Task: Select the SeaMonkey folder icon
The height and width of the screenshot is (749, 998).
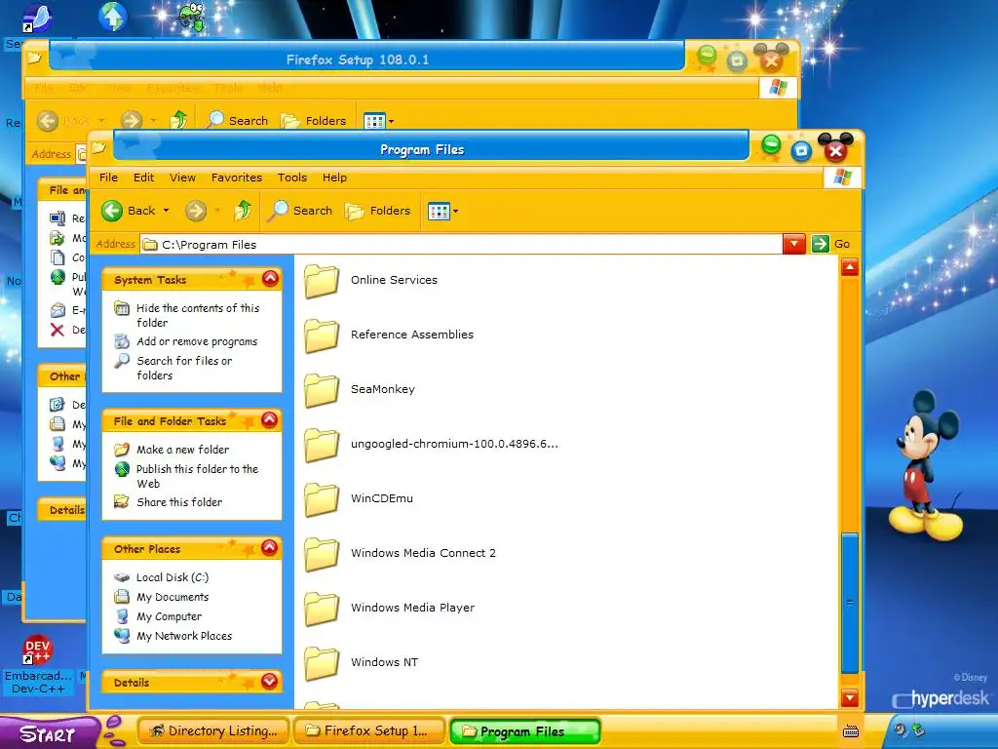Action: (322, 390)
